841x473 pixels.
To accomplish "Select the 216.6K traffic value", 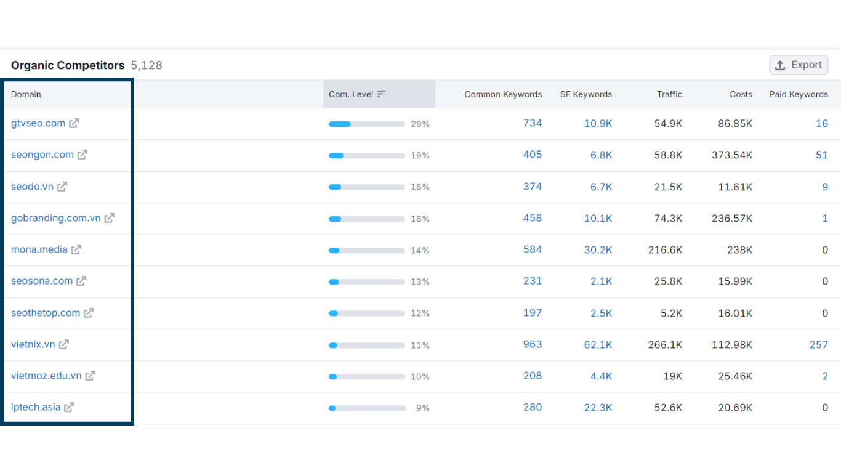I will click(x=666, y=249).
